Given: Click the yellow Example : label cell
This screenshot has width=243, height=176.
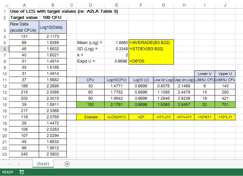Looking at the screenshot, I should 90,117.
